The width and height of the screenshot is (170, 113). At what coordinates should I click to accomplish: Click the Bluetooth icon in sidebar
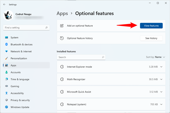click(7, 44)
